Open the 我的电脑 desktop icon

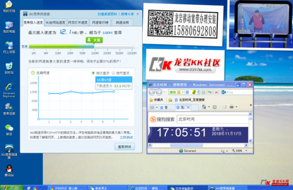(9, 27)
